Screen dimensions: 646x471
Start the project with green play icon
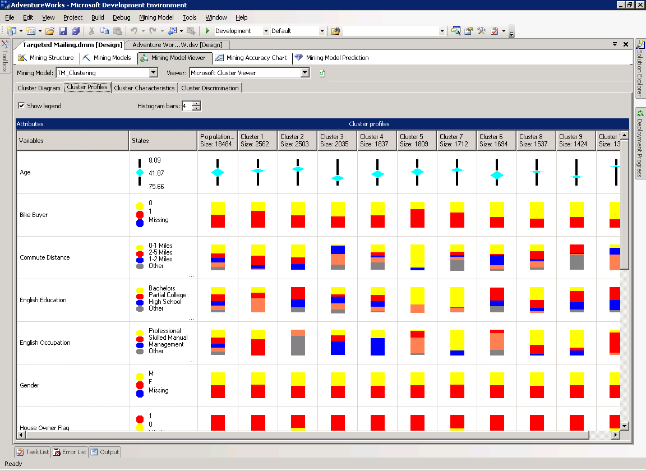[x=207, y=31]
